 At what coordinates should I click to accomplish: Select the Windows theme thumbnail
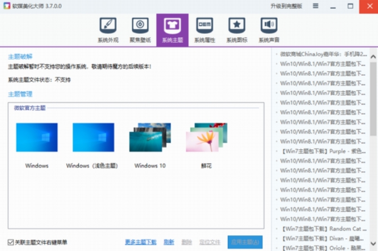click(x=37, y=137)
